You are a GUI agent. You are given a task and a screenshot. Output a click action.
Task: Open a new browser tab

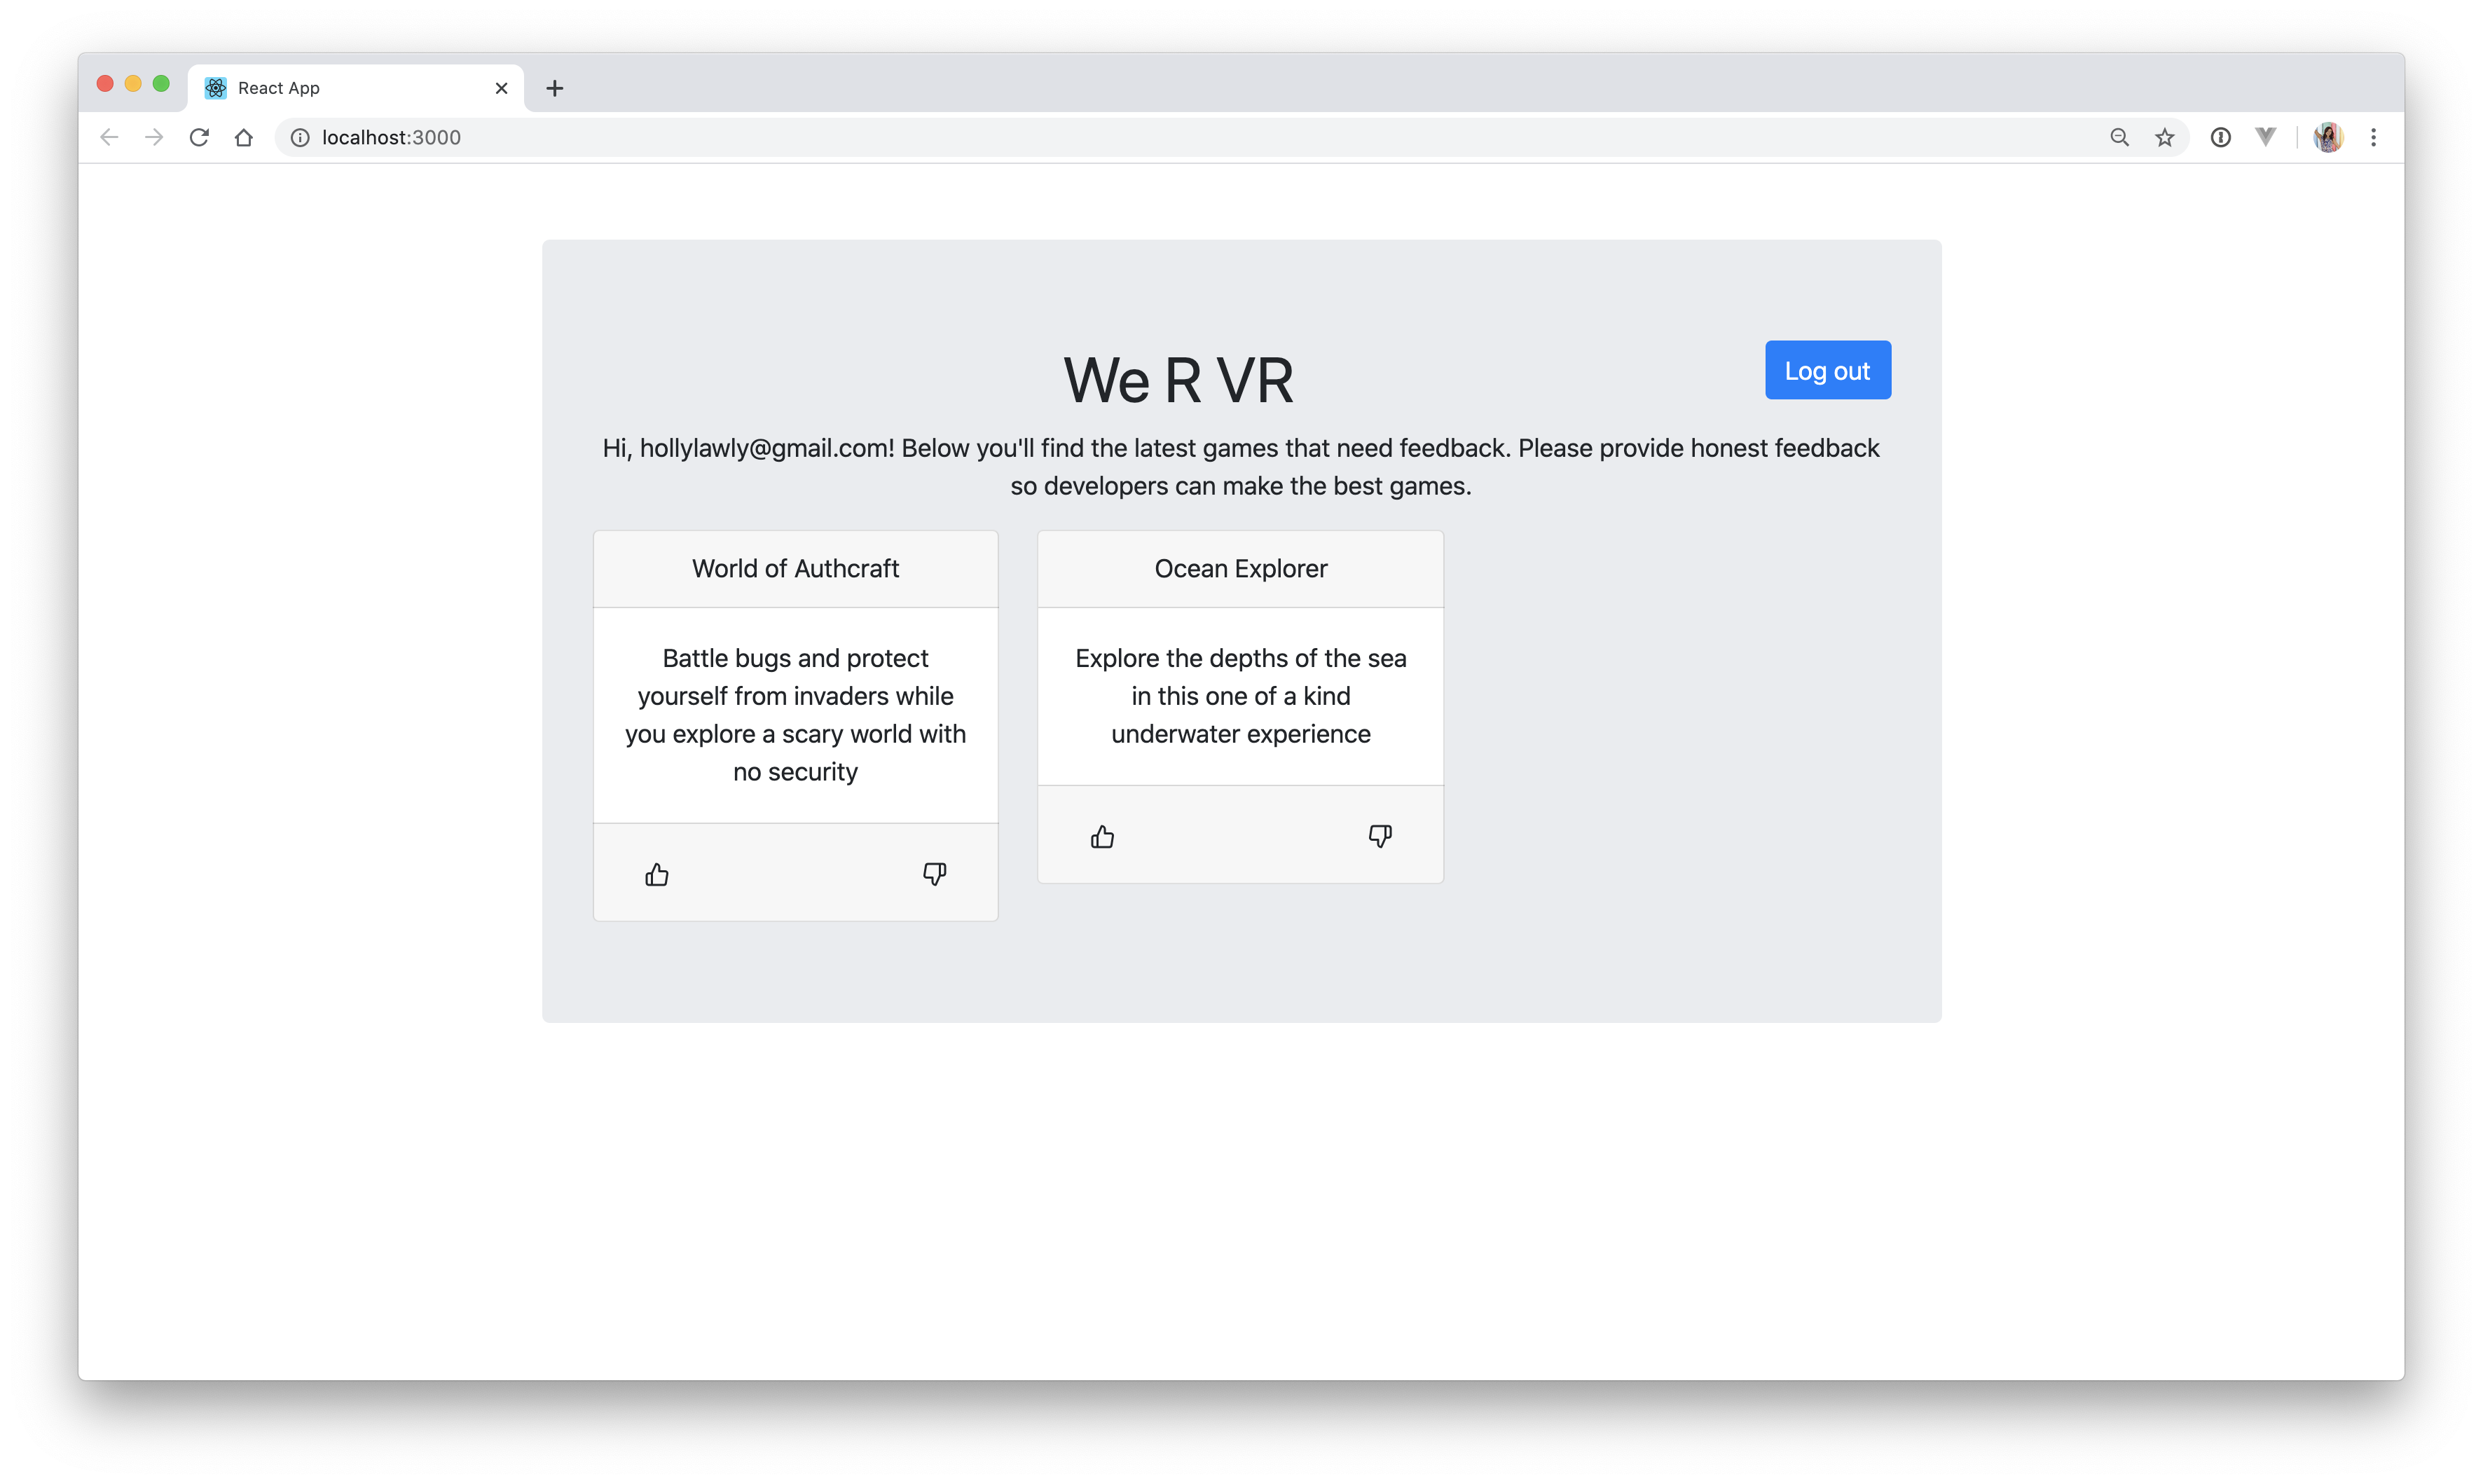click(555, 88)
